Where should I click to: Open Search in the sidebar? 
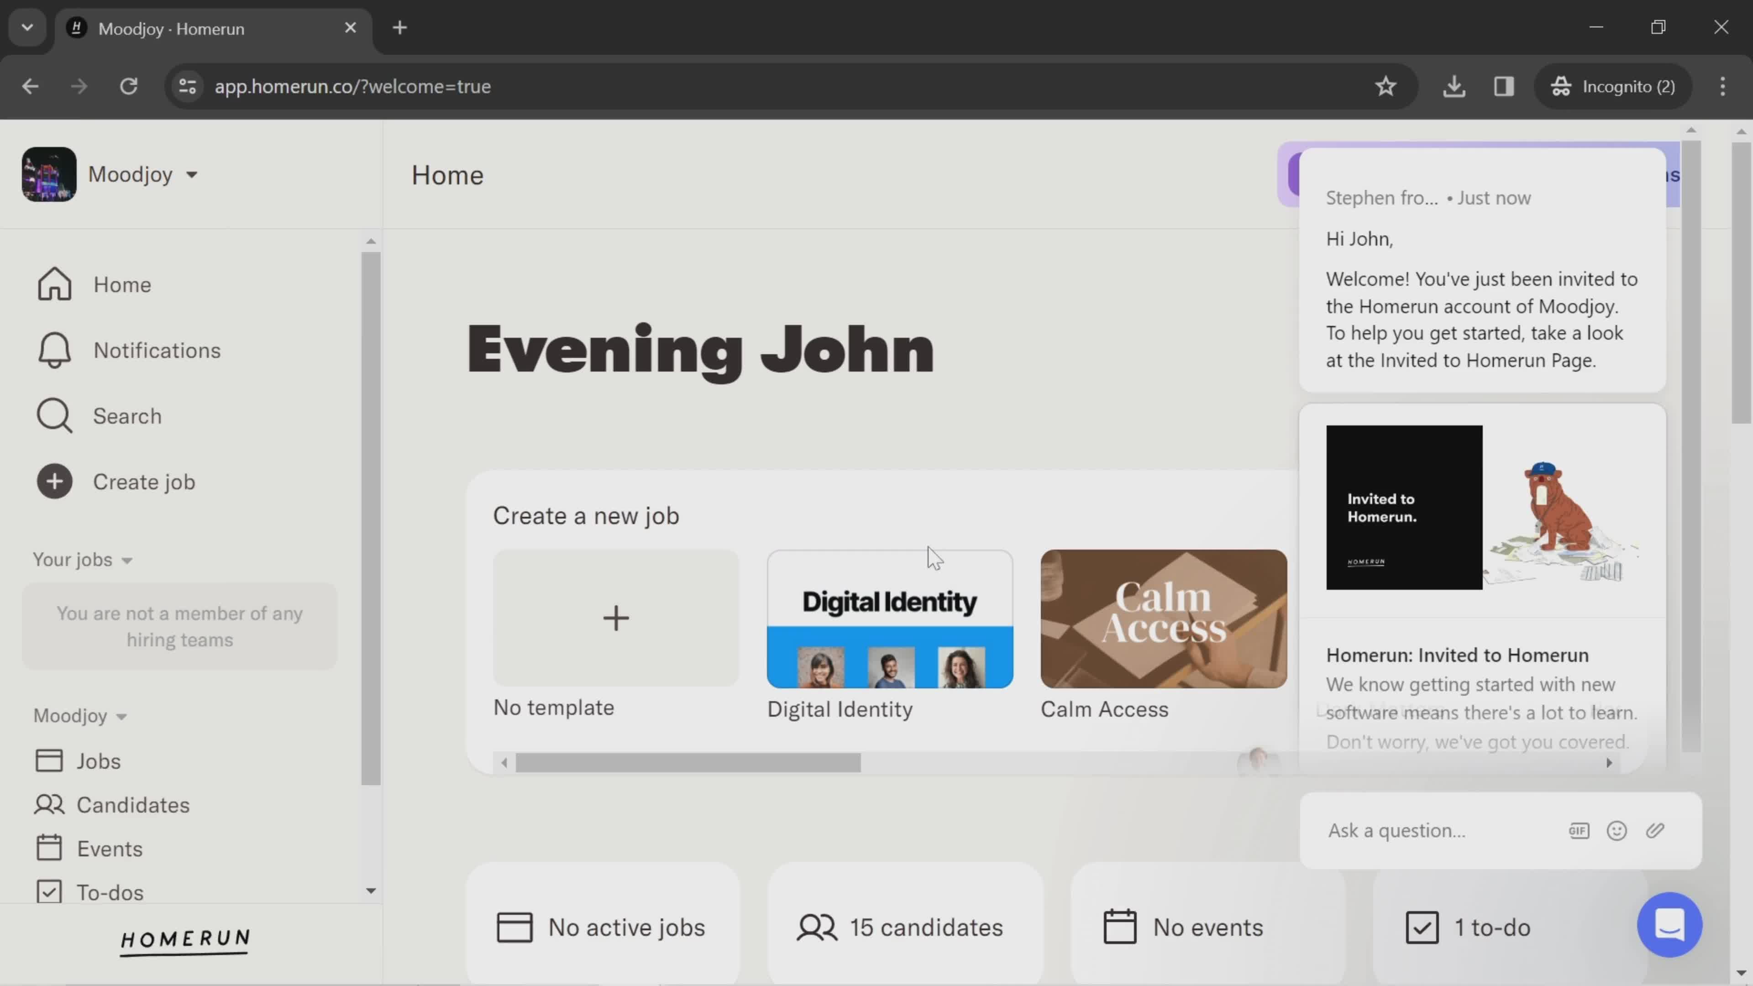click(100, 416)
